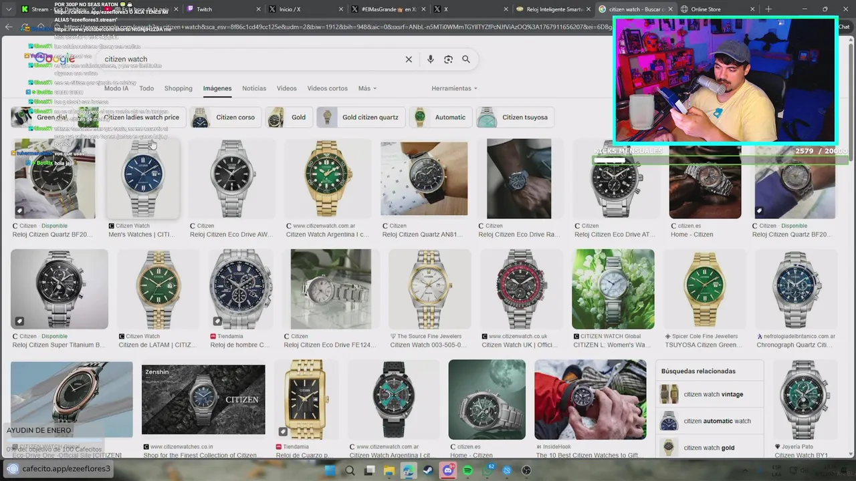The image size is (856, 481).
Task: Open InsideHook 10 Best Citizen Watches image
Action: [591, 399]
